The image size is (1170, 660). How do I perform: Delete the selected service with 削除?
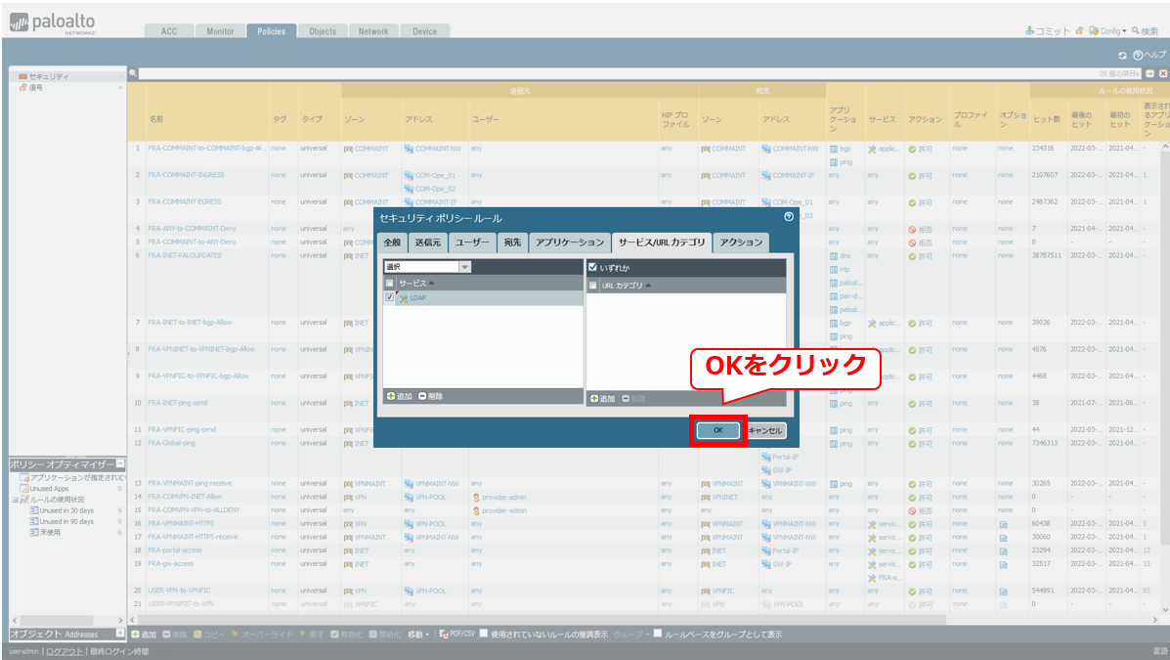(430, 396)
